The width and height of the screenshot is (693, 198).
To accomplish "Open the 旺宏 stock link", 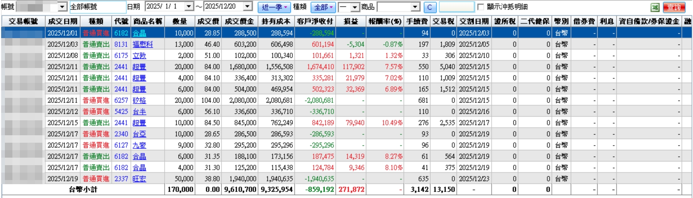I will (x=139, y=179).
